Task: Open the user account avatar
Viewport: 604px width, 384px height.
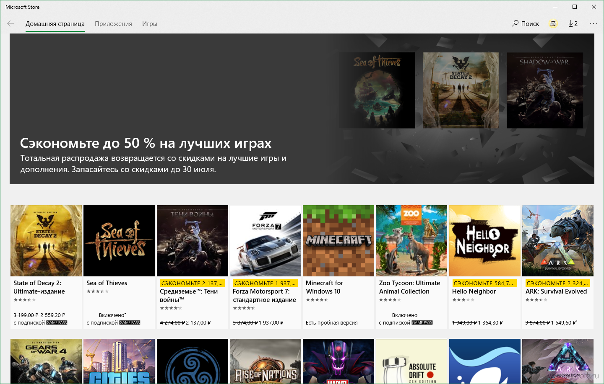Action: coord(553,24)
